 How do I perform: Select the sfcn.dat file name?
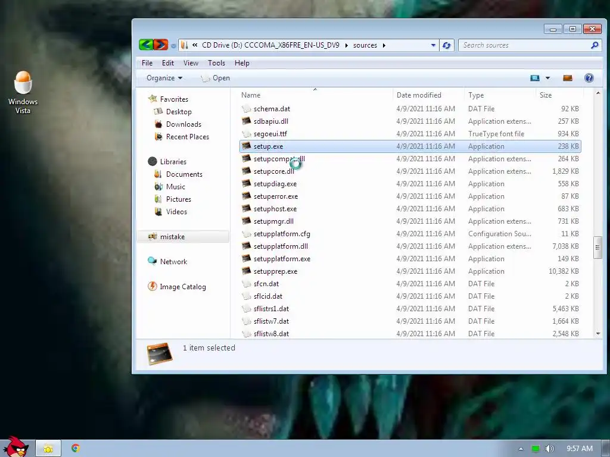pos(266,284)
